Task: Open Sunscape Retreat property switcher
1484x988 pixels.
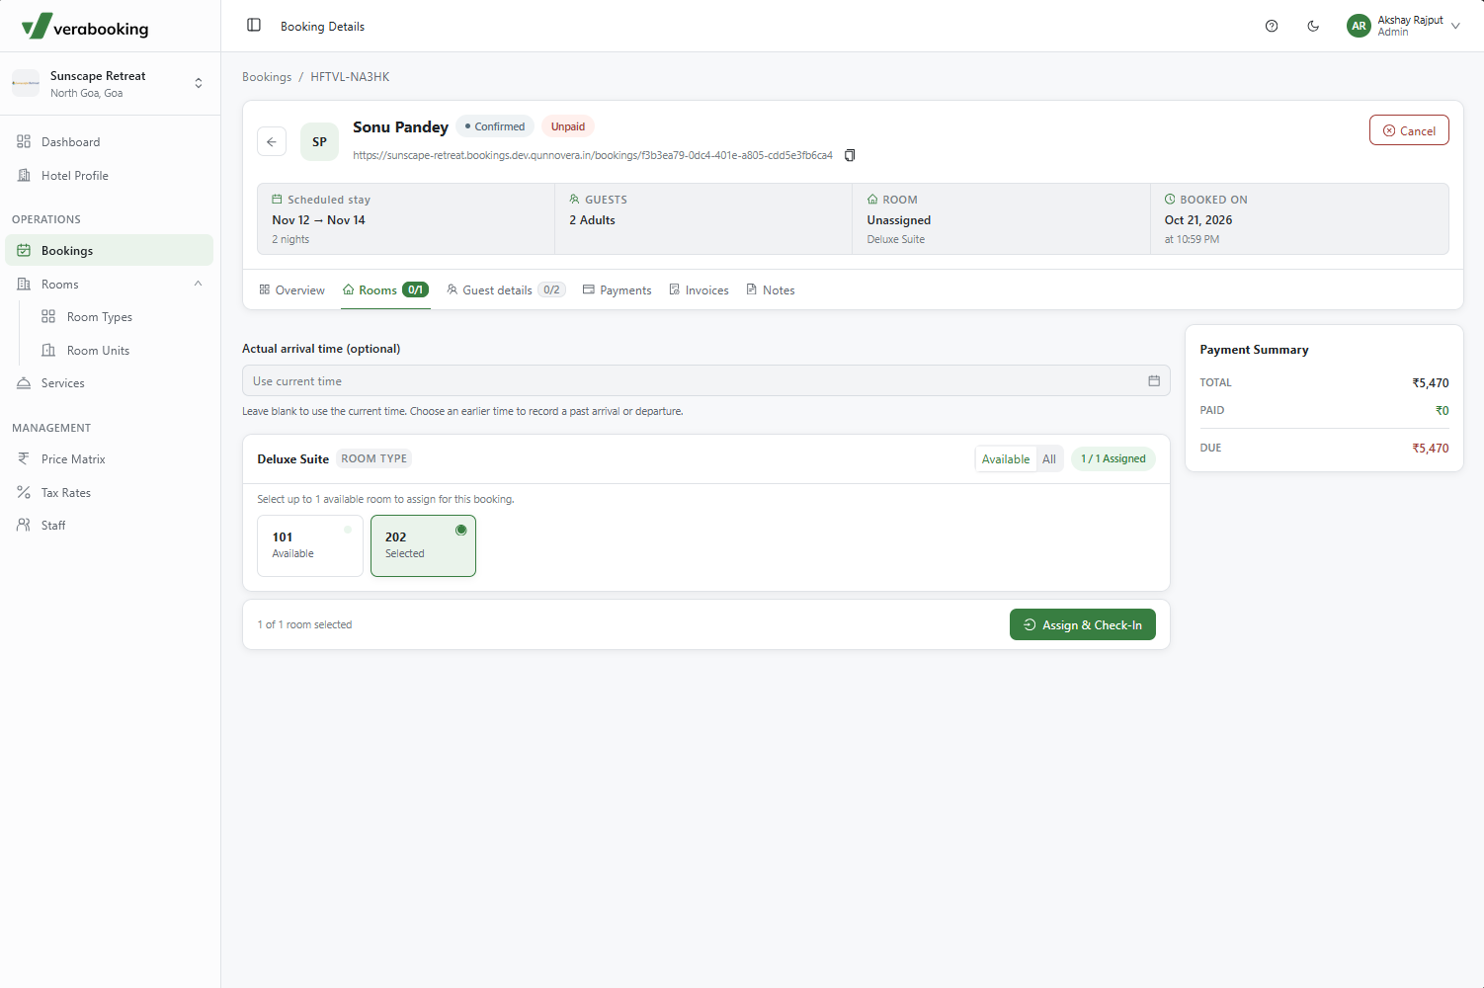Action: tap(109, 84)
